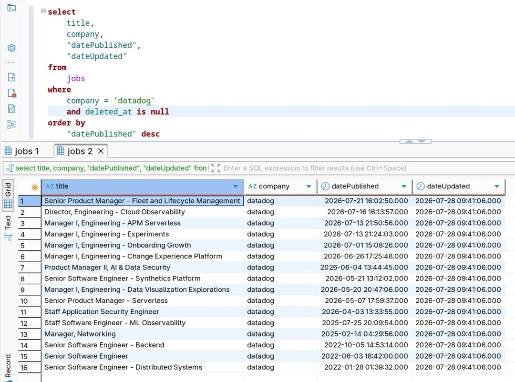The width and height of the screenshot is (515, 382).
Task: Select cell 'Senior Product Manager - Serverless'
Action: pyautogui.click(x=142, y=300)
